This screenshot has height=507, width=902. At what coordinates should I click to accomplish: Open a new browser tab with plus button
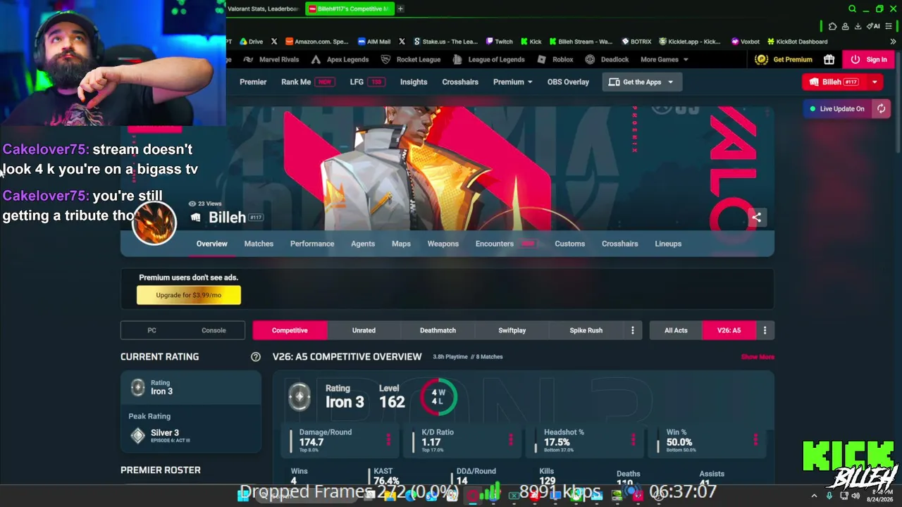pyautogui.click(x=400, y=9)
